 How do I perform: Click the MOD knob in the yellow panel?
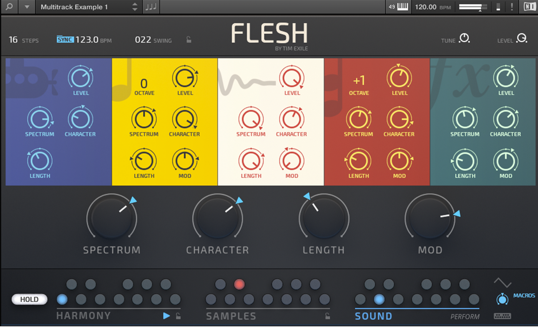[x=185, y=160]
